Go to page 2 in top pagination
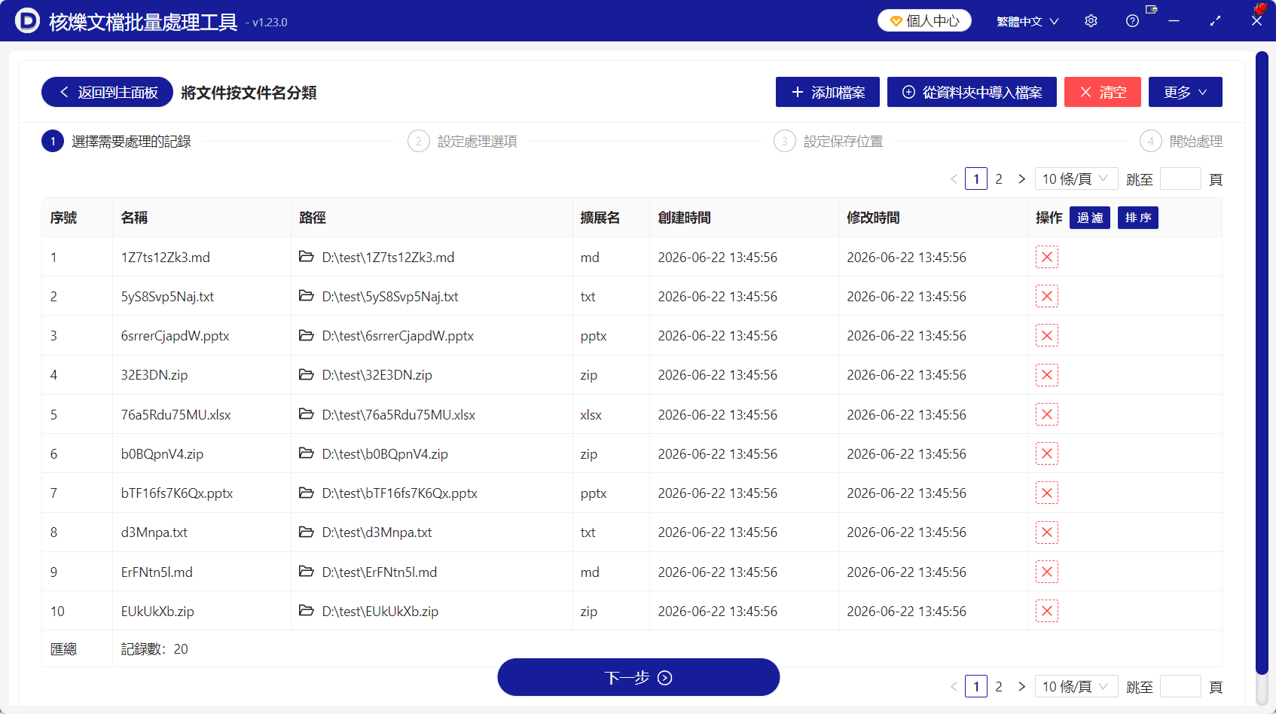Image resolution: width=1276 pixels, height=714 pixels. tap(999, 179)
